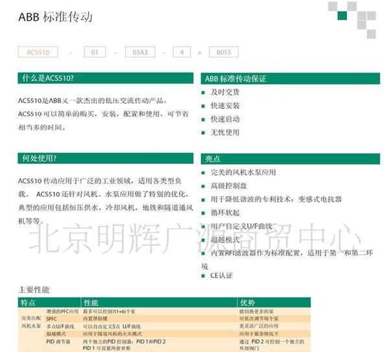
Task: Click the "多点U/F曲线" table cell
Action: [x=60, y=327]
